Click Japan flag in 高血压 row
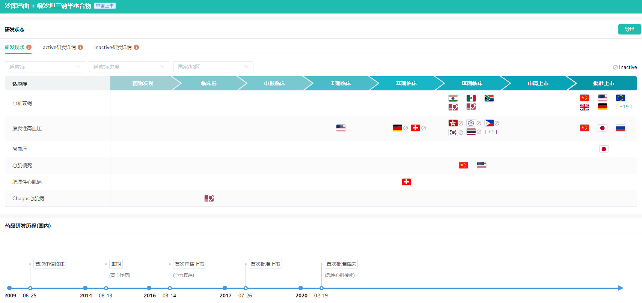The height and width of the screenshot is (303, 642). (604, 149)
